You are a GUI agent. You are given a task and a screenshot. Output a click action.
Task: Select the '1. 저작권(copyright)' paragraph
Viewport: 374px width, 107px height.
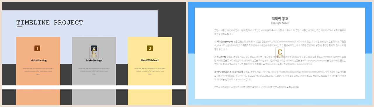(280, 45)
